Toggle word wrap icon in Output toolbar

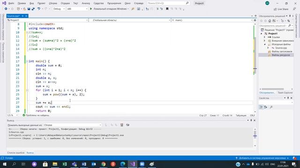[127, 125]
